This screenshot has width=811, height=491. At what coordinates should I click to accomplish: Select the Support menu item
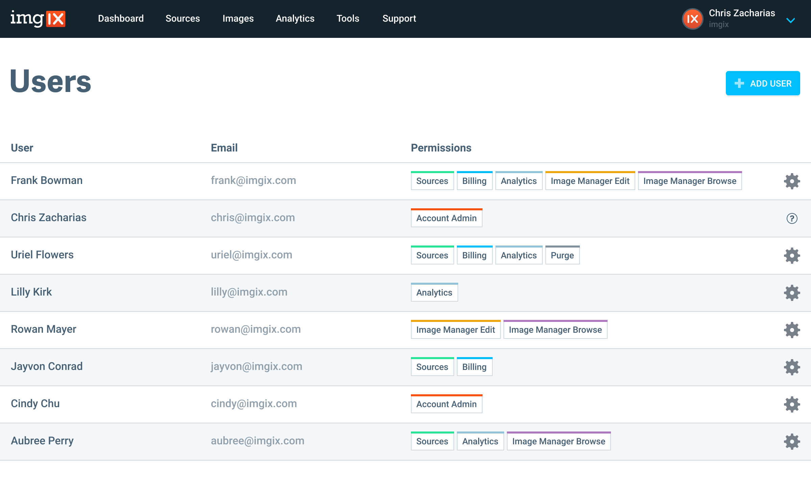point(399,19)
